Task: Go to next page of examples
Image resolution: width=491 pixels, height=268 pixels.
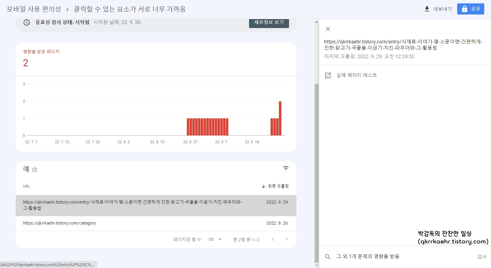Action: click(286, 239)
